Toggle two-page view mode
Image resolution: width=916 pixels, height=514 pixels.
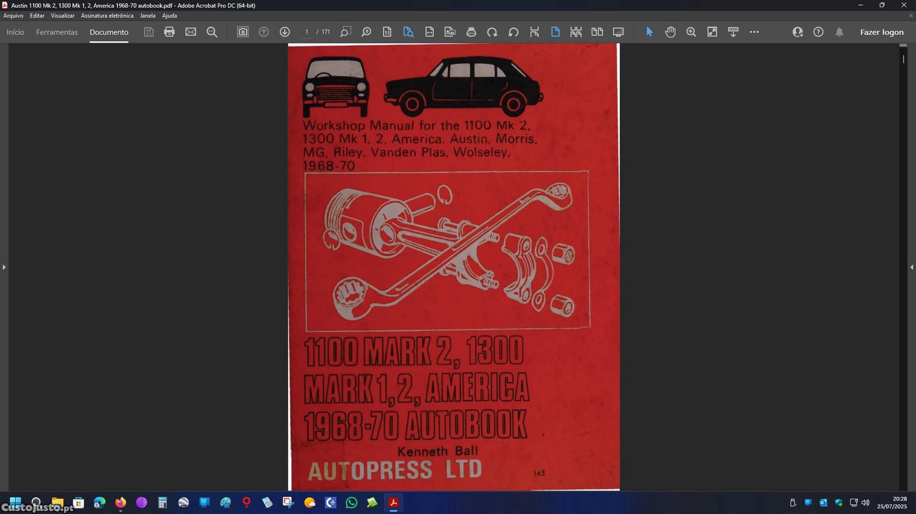(x=597, y=32)
